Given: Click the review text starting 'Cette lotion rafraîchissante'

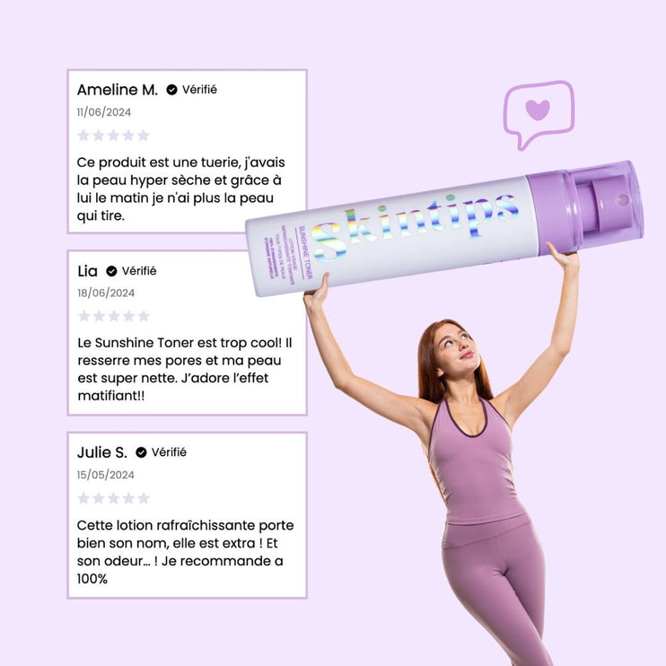Looking at the screenshot, I should point(185,552).
